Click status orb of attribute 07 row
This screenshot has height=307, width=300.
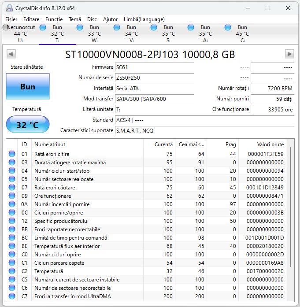[x=12, y=187]
